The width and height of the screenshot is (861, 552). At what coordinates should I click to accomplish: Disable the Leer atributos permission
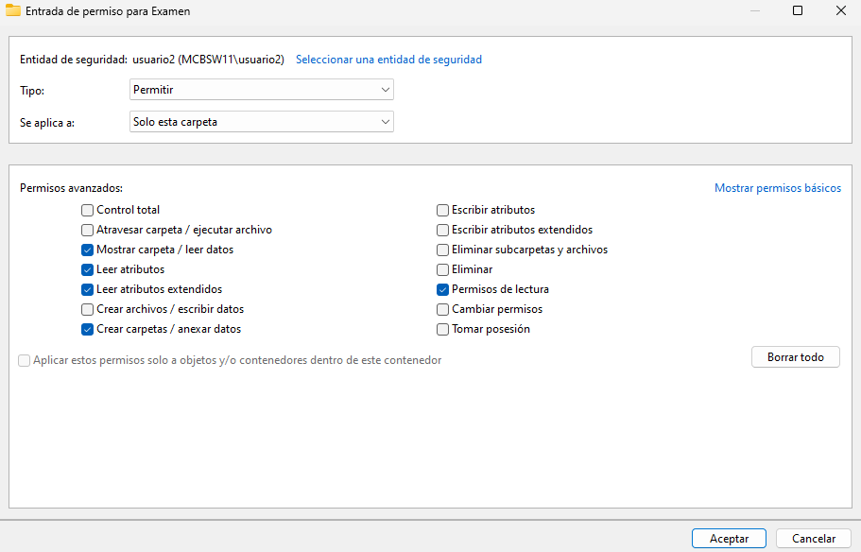88,269
